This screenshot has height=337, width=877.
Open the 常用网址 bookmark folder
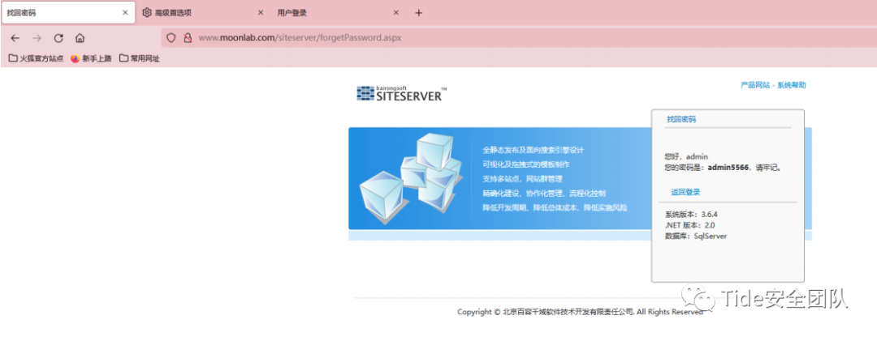pos(140,58)
